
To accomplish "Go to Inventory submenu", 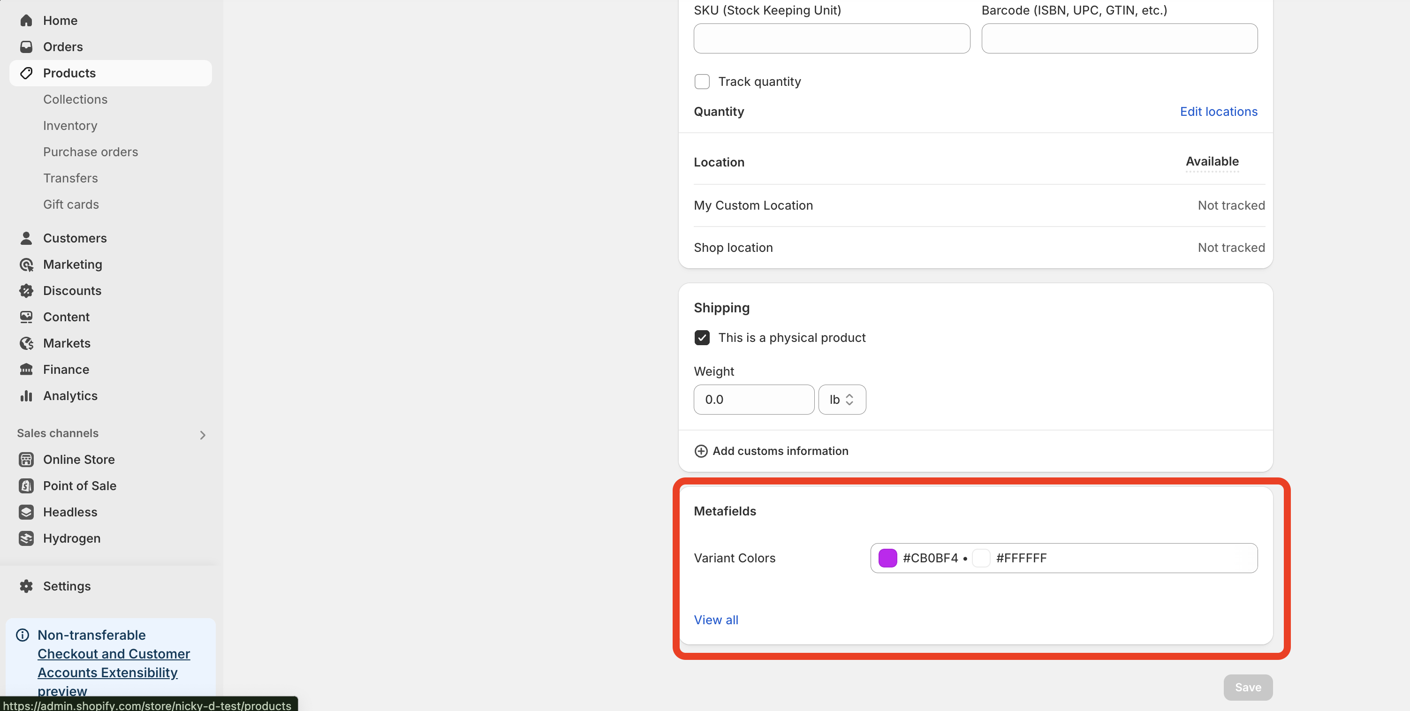I will pos(70,126).
